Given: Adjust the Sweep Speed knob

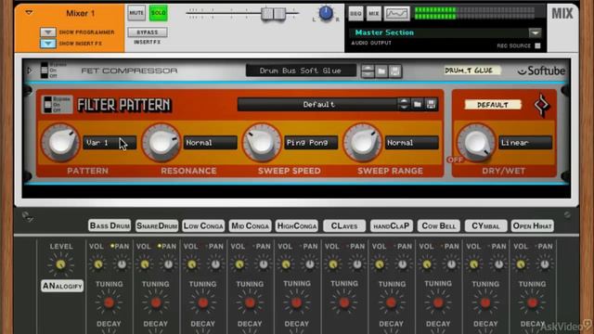Looking at the screenshot, I should click(262, 143).
